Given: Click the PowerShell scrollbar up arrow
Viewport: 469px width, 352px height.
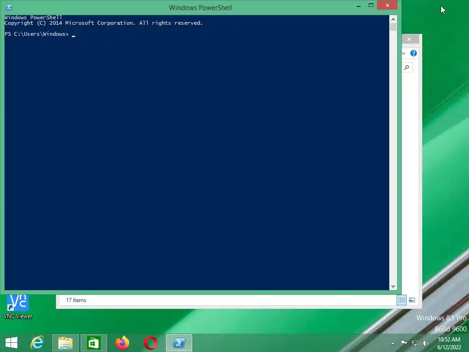Looking at the screenshot, I should point(393,19).
